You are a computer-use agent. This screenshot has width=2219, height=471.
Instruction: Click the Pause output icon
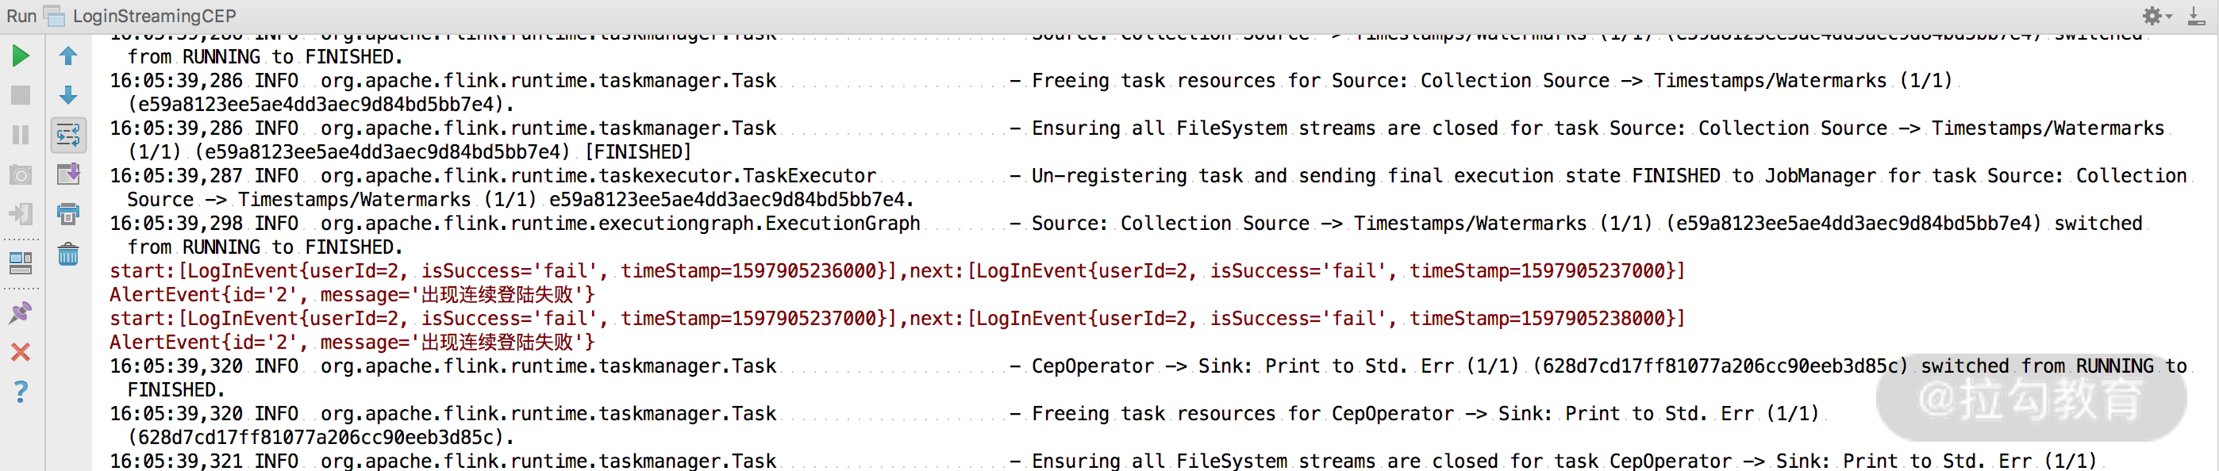point(21,135)
